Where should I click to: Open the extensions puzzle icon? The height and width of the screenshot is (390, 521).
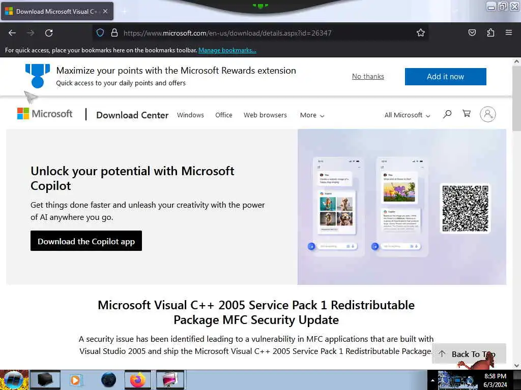pos(490,32)
